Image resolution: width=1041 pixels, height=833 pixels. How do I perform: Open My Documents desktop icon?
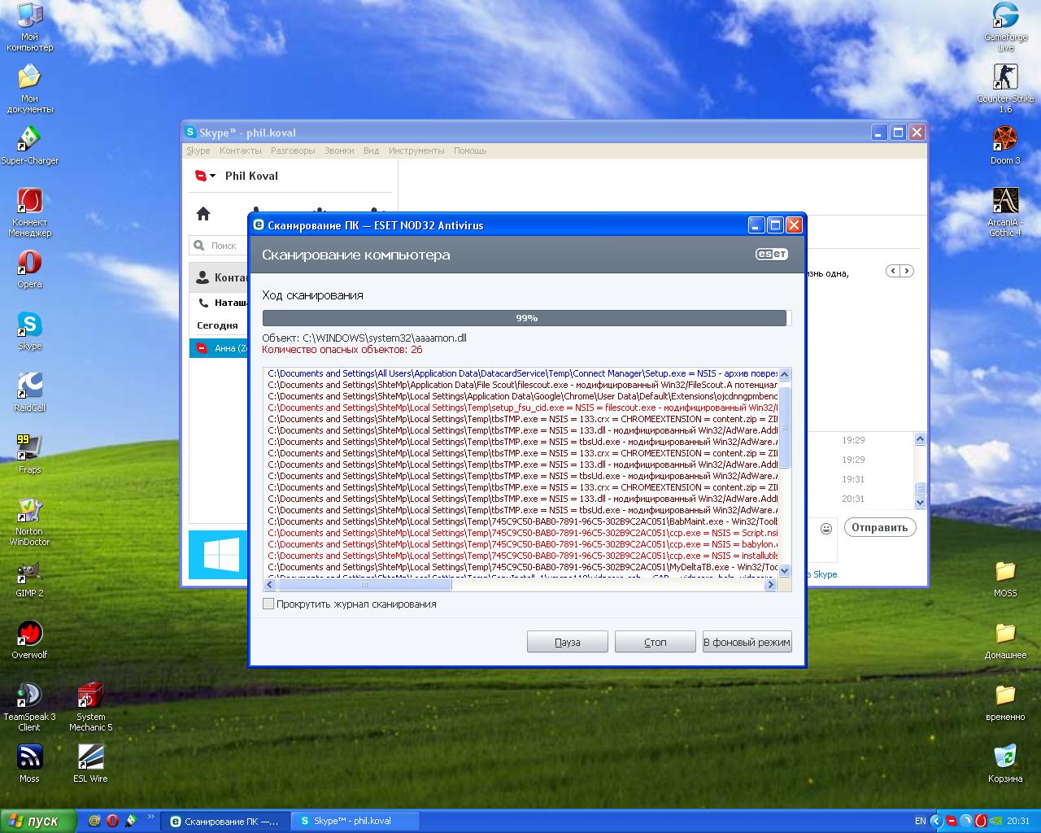[30, 89]
